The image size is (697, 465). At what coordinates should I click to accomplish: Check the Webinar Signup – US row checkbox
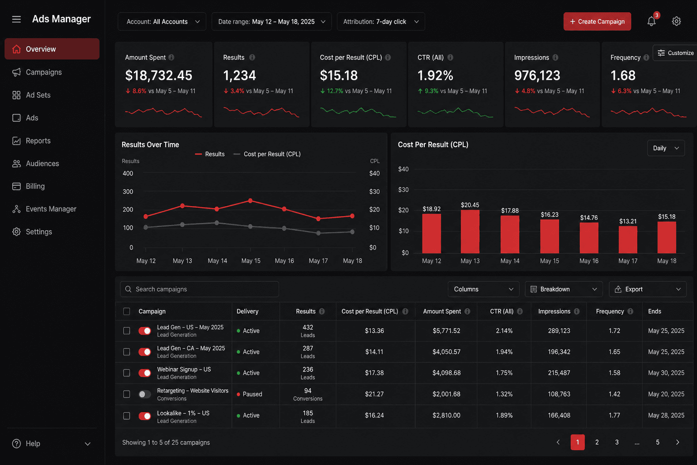coord(127,373)
